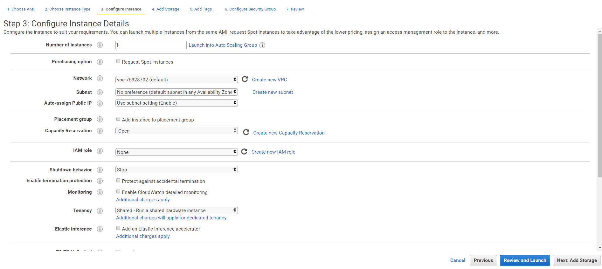
Task: Click Create new VPC link
Action: pos(269,80)
